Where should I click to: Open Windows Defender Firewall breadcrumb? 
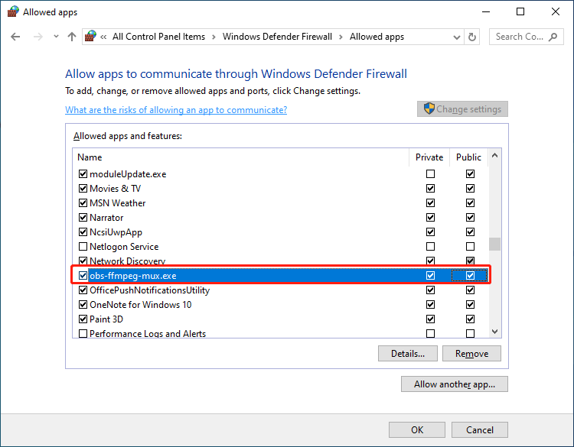[277, 37]
